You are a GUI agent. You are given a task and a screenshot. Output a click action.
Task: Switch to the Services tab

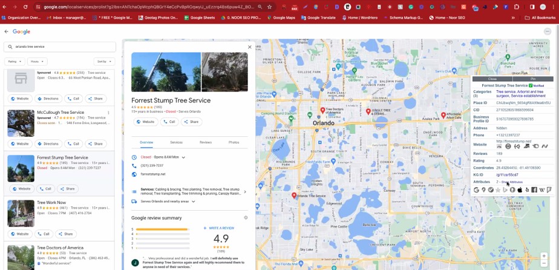click(x=176, y=142)
